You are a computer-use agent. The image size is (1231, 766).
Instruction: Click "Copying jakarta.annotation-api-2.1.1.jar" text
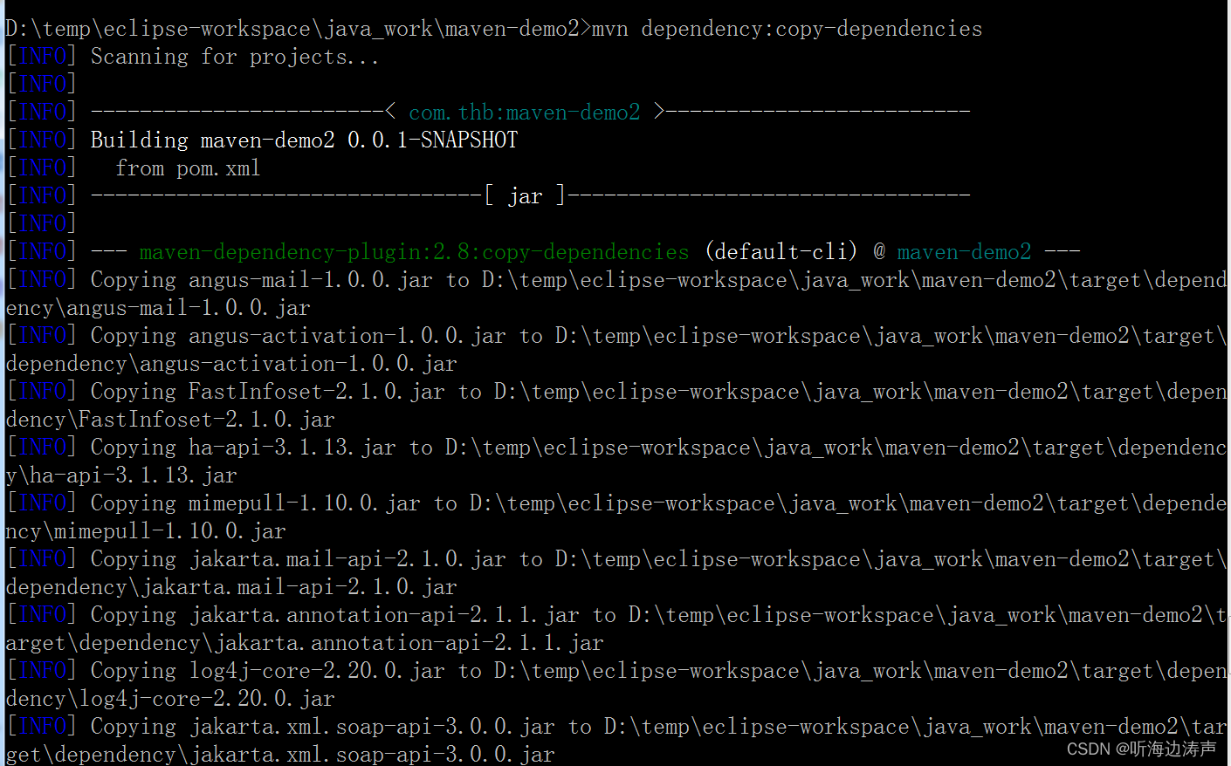(334, 615)
